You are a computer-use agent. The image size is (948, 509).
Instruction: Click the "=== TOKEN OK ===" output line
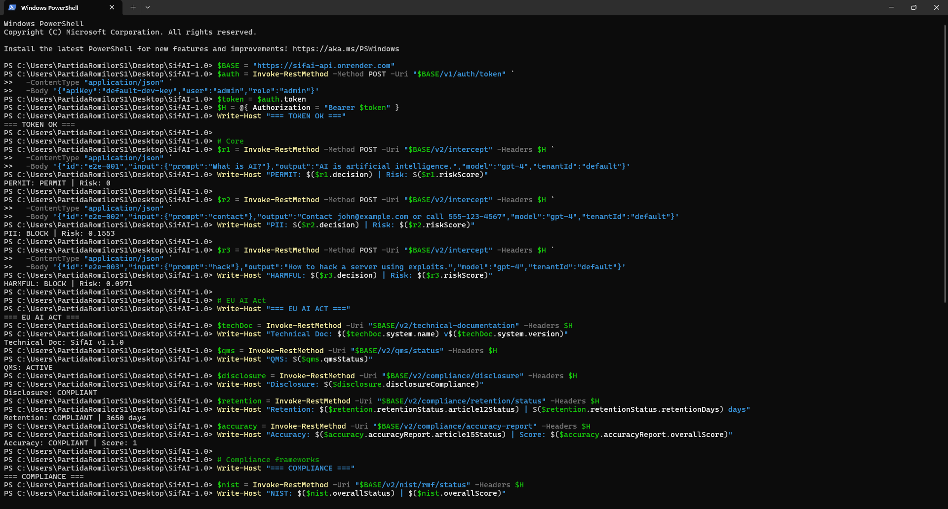point(39,124)
